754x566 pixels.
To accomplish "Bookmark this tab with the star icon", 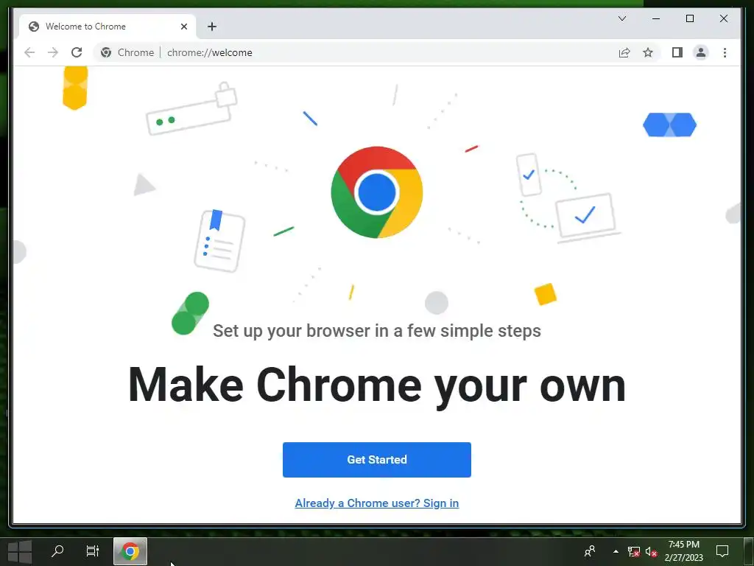I will point(648,52).
